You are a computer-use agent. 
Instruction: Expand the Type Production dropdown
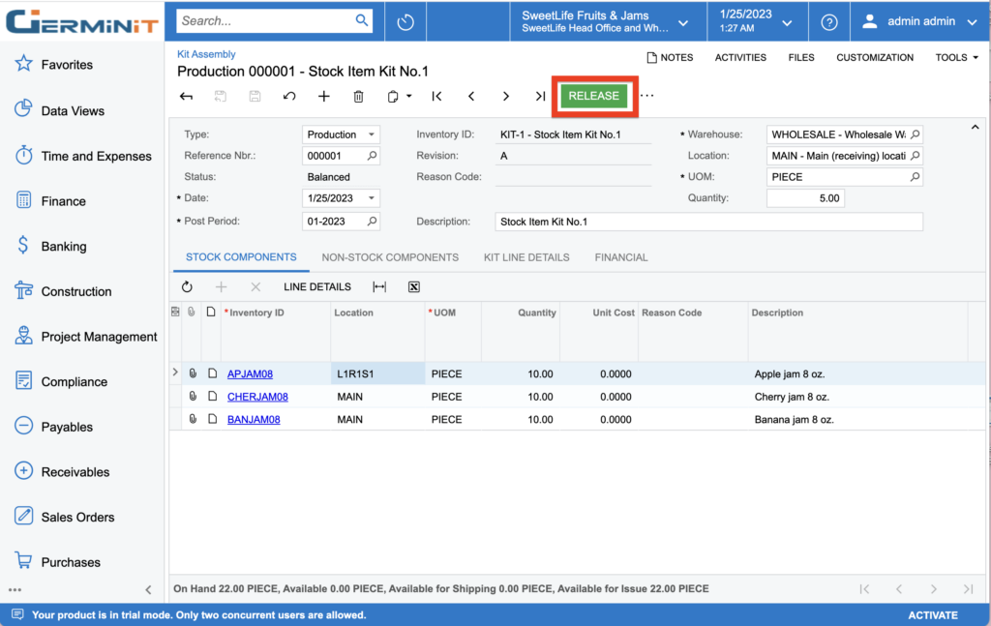[372, 135]
